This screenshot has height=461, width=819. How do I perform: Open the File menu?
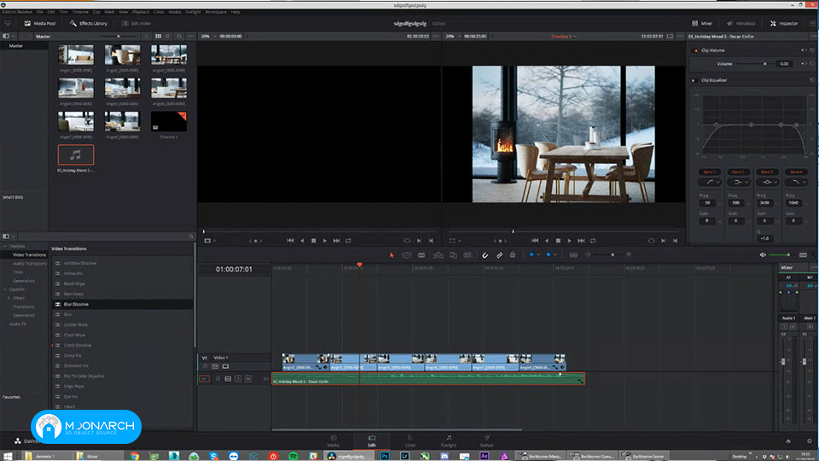pos(40,11)
